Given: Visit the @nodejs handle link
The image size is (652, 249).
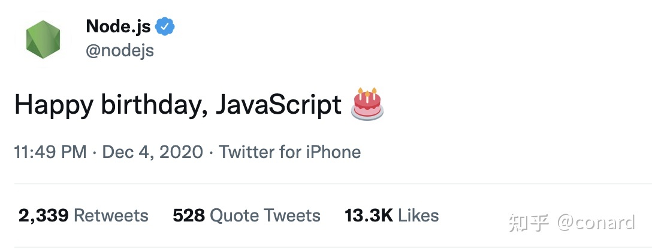Looking at the screenshot, I should tap(120, 51).
